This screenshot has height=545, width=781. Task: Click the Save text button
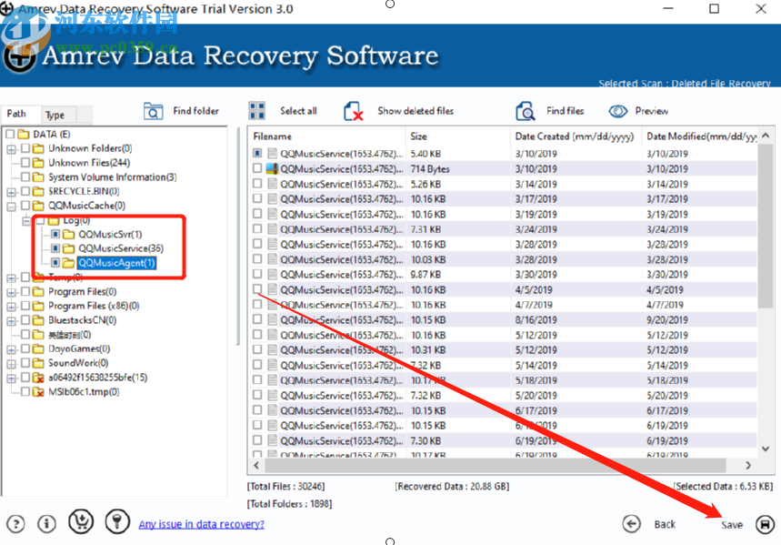tap(732, 525)
